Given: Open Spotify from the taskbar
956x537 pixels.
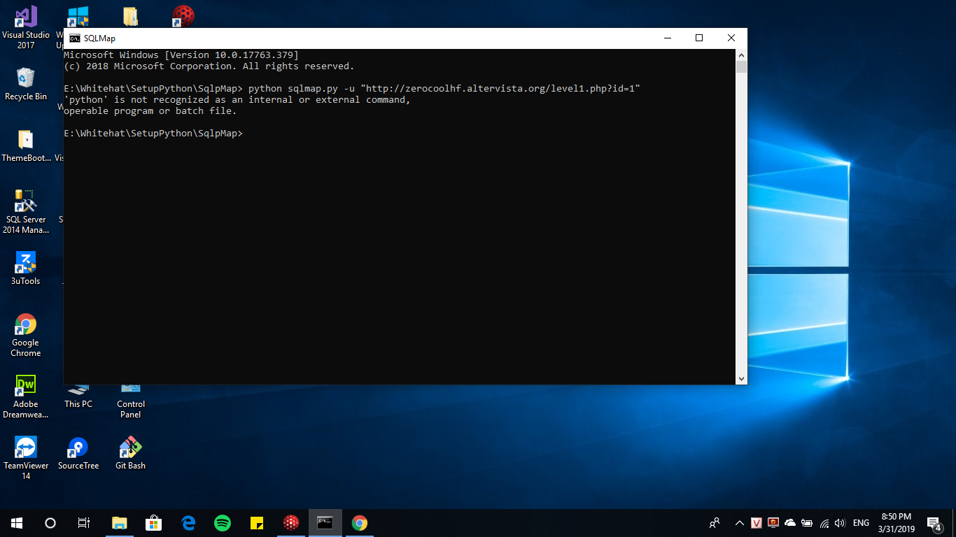Looking at the screenshot, I should 223,523.
